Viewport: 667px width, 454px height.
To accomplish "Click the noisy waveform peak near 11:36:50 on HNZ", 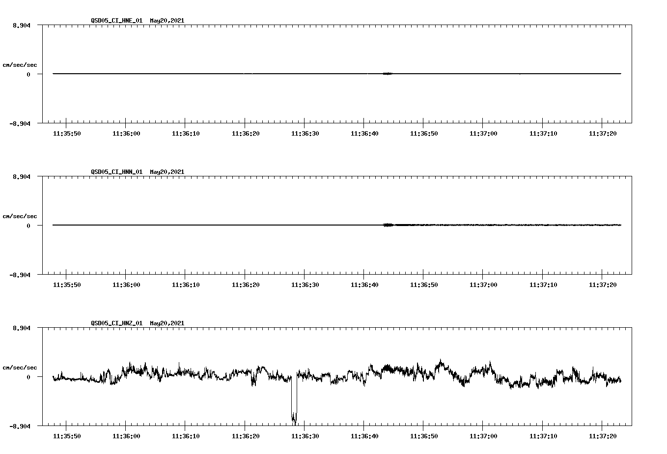I will (x=441, y=361).
